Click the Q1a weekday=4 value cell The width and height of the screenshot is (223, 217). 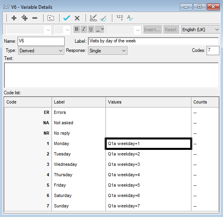149,175
